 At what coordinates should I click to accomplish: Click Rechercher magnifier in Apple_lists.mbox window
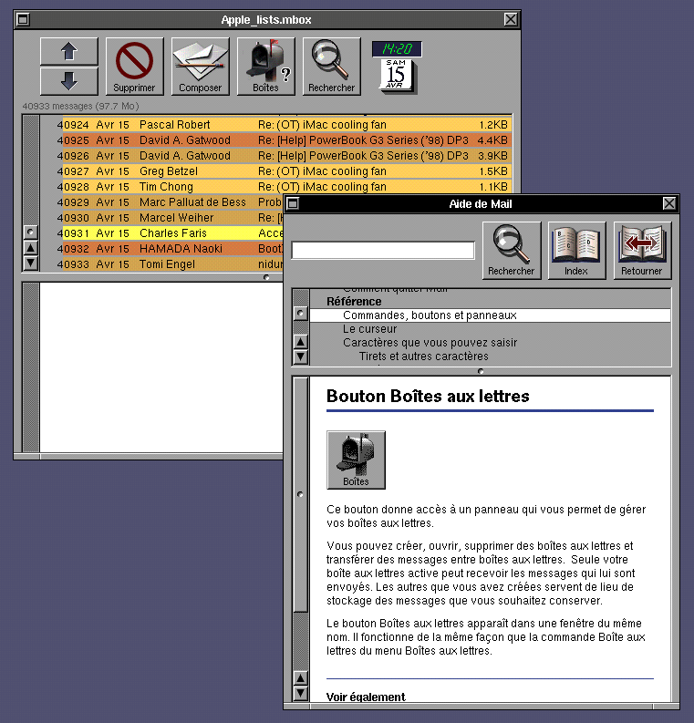point(332,67)
